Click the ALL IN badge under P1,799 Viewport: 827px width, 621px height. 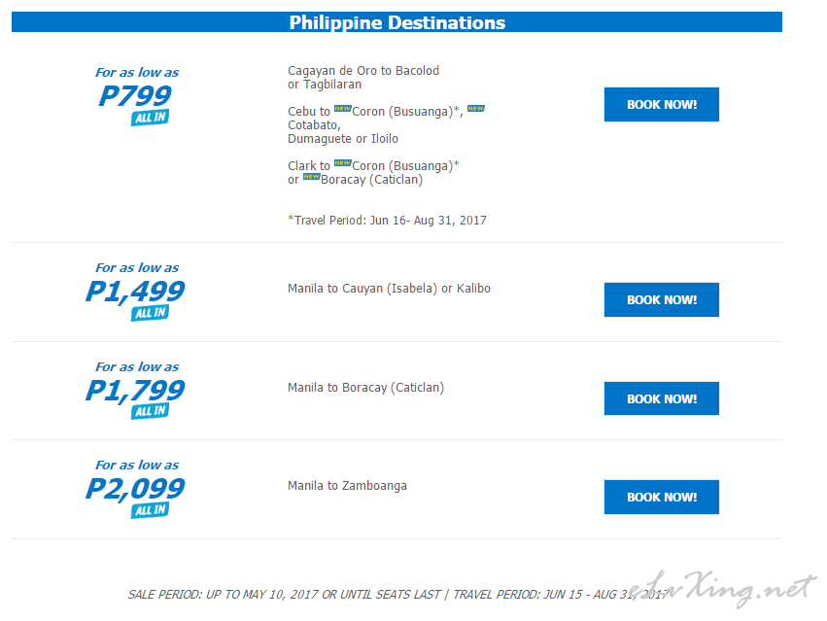coord(150,411)
